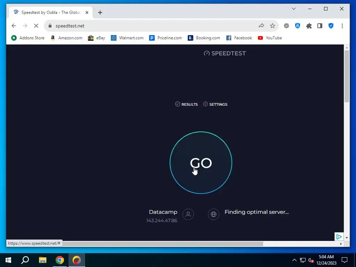Click the settings gear icon
Viewport: 356px width, 267px height.
coord(205,104)
